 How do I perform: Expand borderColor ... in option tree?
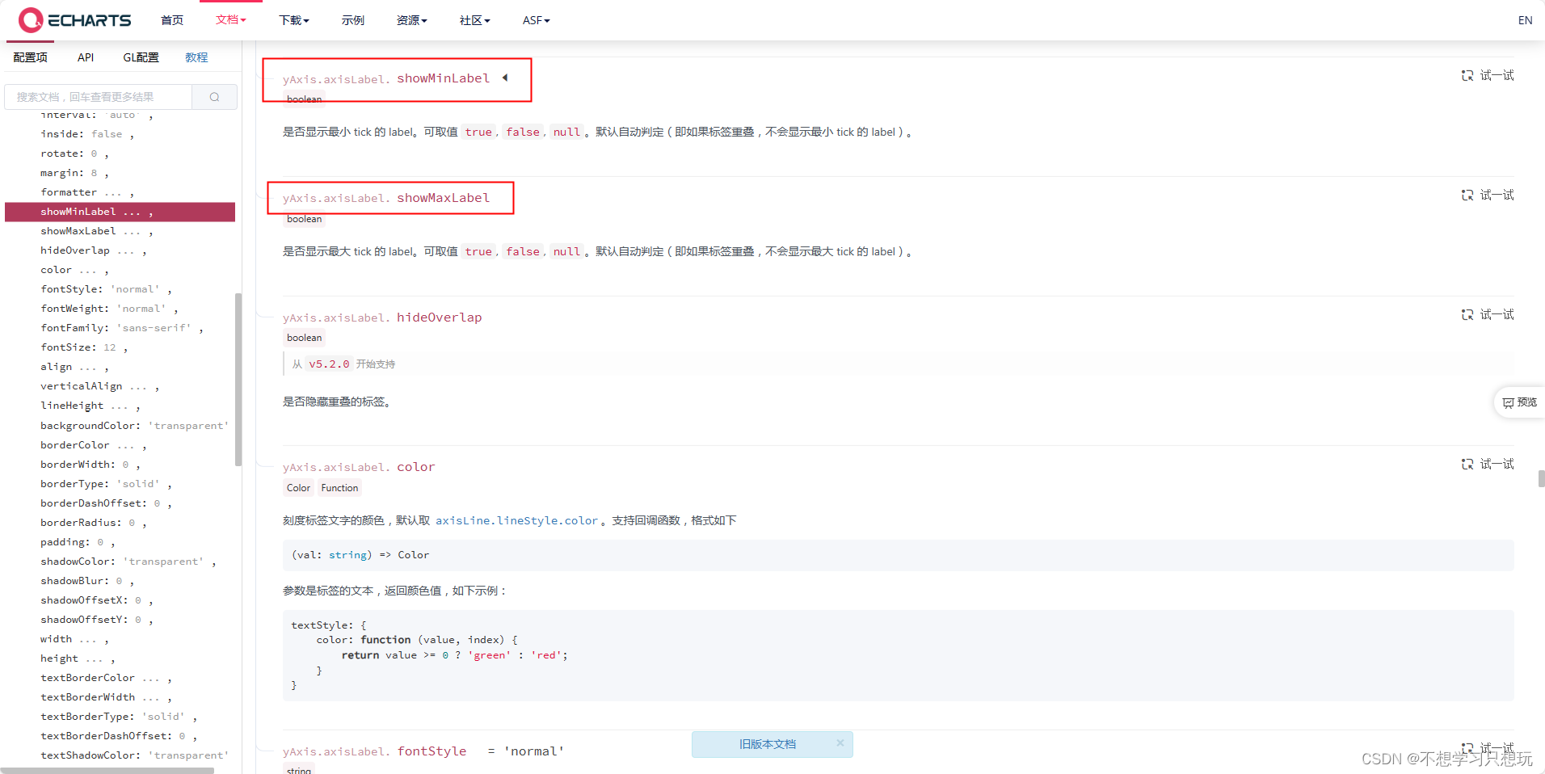(x=94, y=445)
